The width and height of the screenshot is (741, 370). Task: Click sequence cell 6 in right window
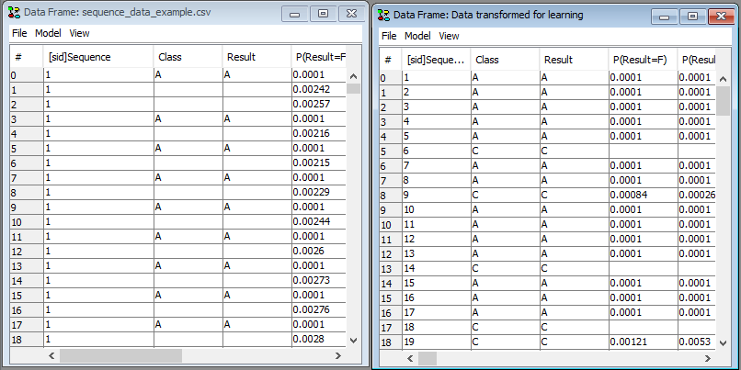pyautogui.click(x=436, y=151)
